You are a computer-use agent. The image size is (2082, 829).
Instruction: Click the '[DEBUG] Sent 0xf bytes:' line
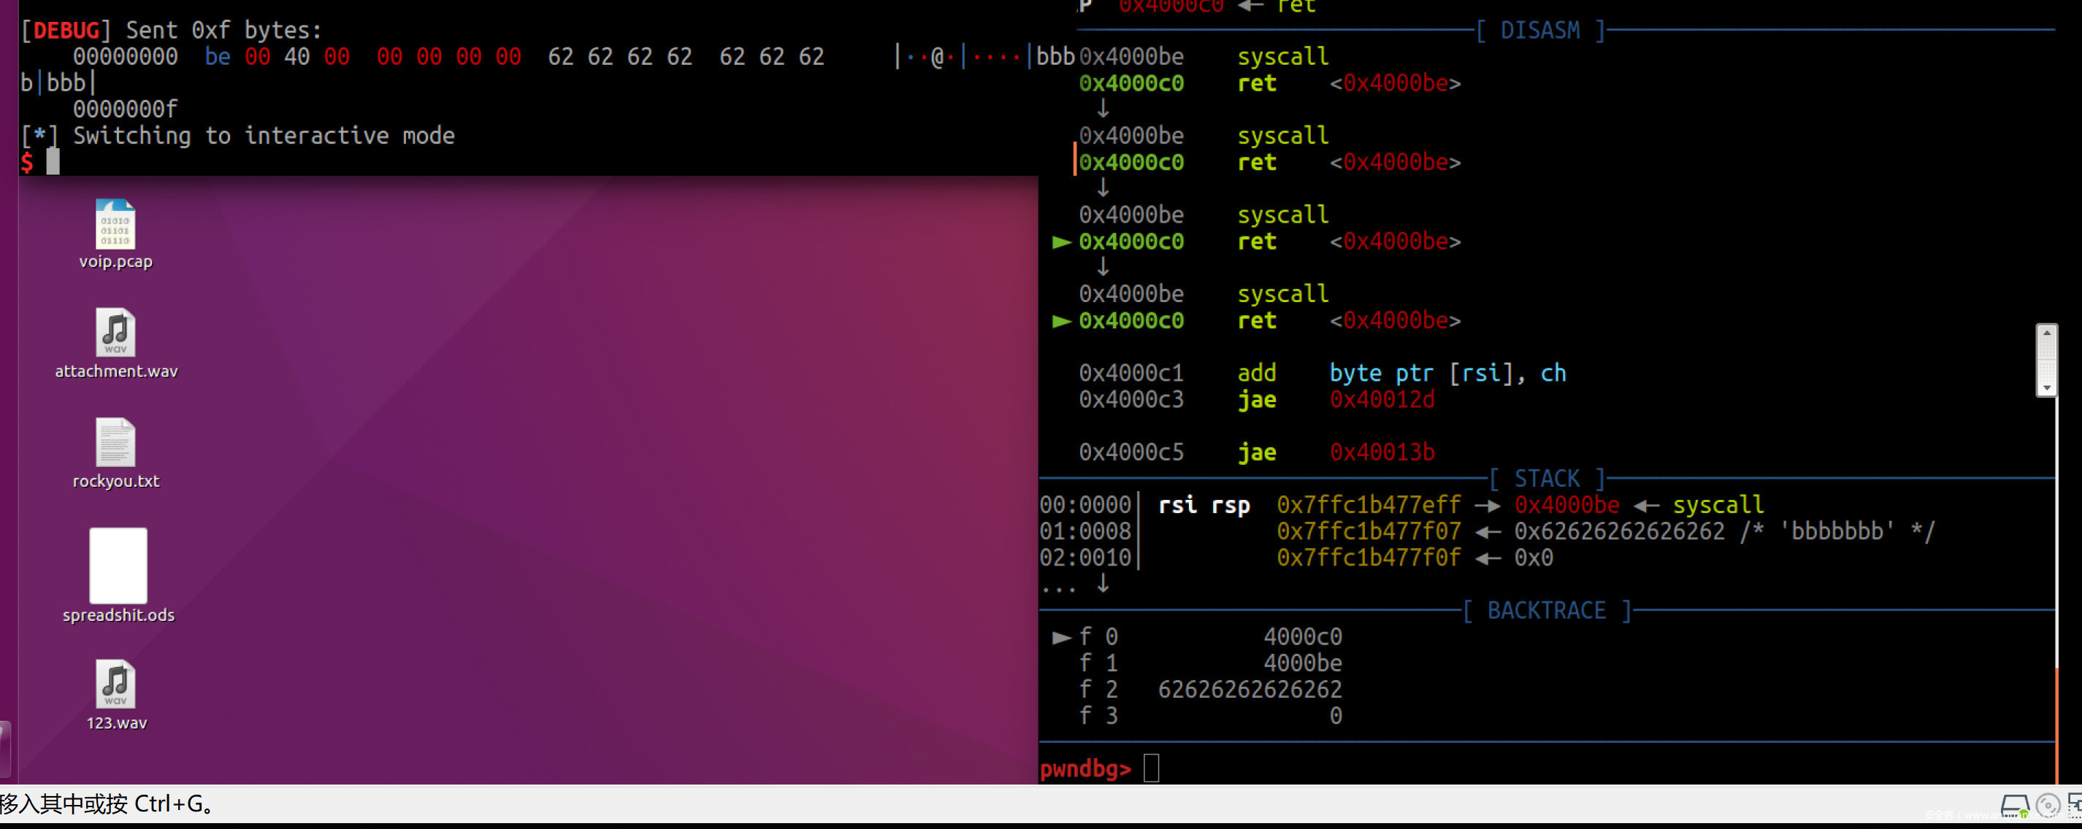pos(172,31)
